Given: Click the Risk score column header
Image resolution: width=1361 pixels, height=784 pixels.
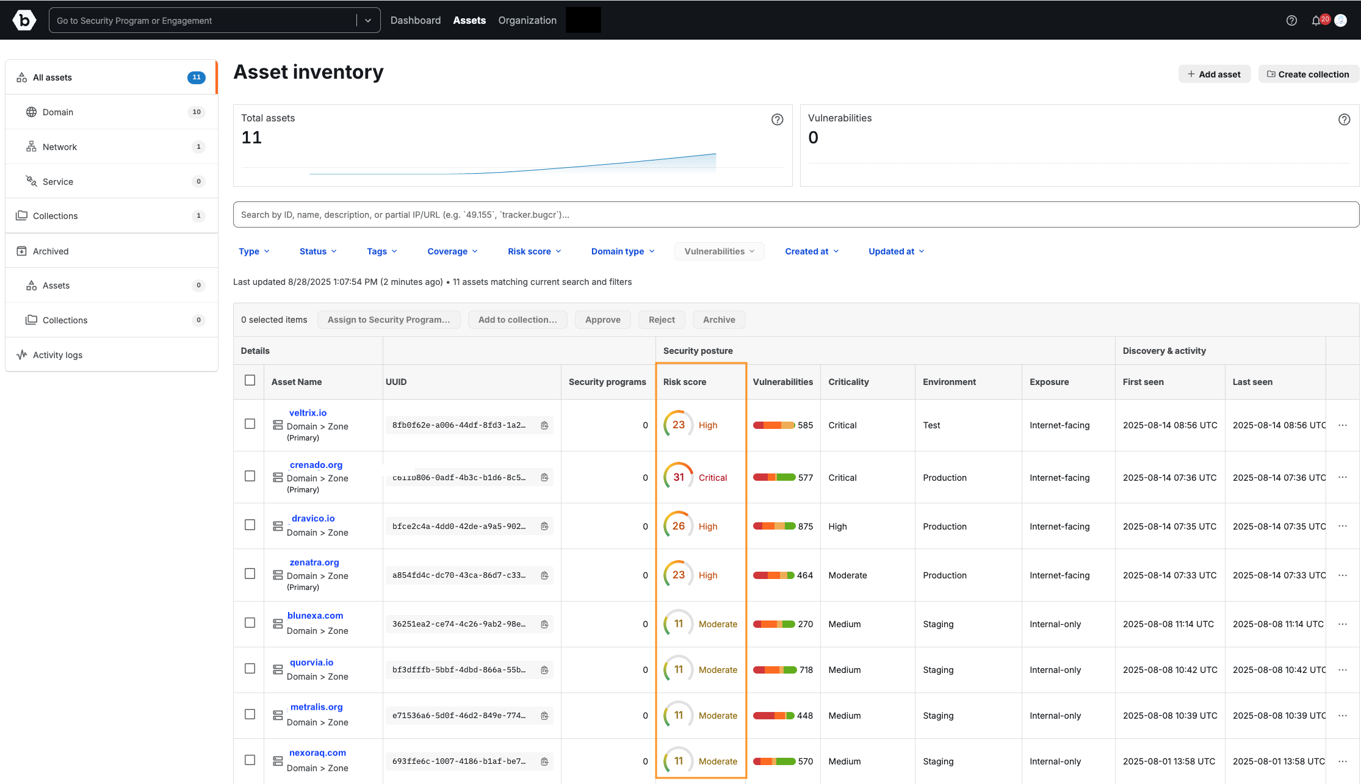Looking at the screenshot, I should 685,382.
